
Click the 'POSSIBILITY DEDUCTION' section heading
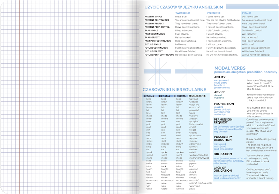[x=223, y=138]
